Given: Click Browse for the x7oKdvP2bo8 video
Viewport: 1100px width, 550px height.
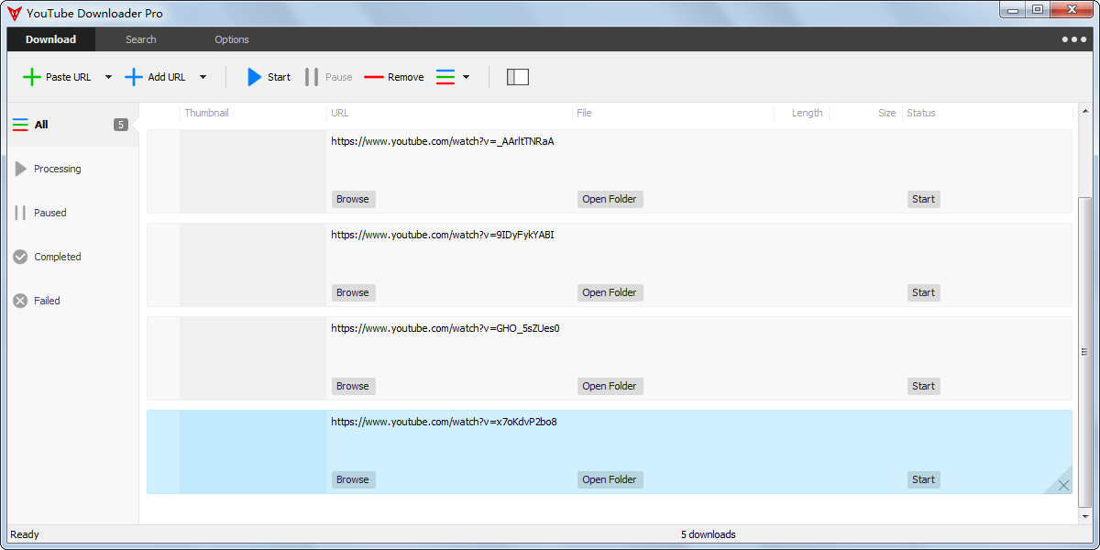Looking at the screenshot, I should [x=353, y=479].
